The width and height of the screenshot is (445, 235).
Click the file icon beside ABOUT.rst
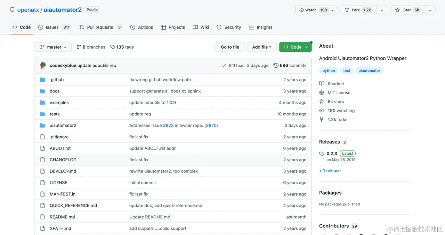(42, 148)
